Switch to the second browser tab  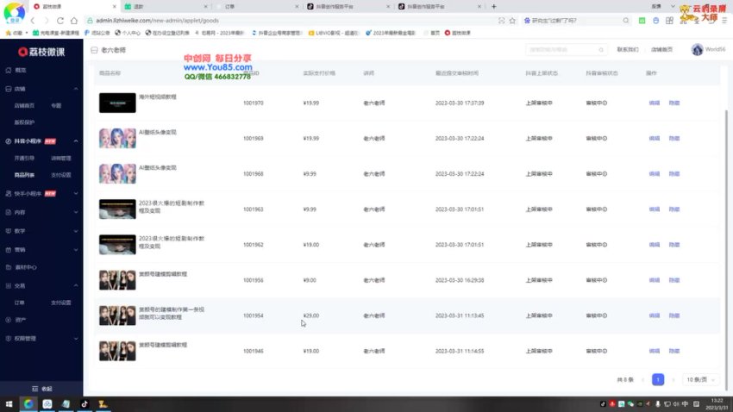[x=166, y=7]
